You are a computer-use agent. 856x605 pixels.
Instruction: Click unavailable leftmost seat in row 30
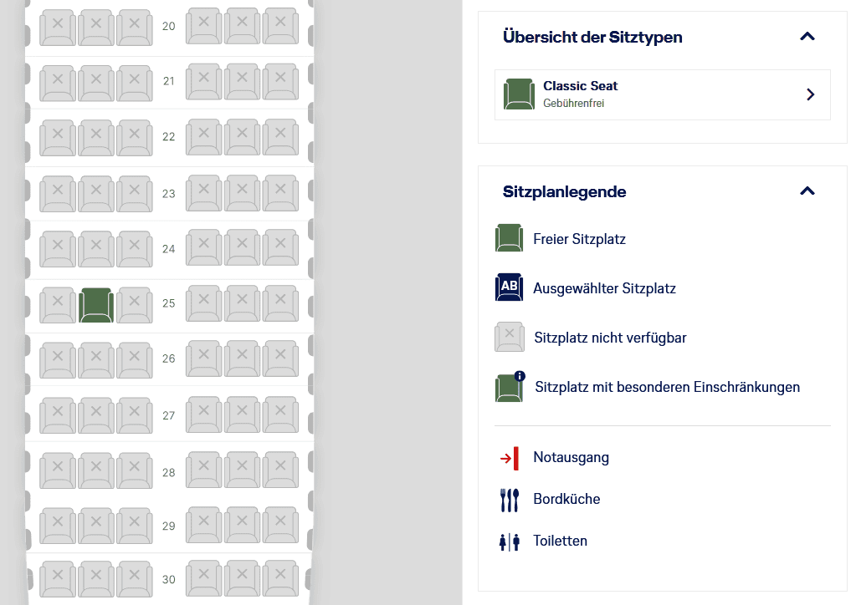pos(58,578)
